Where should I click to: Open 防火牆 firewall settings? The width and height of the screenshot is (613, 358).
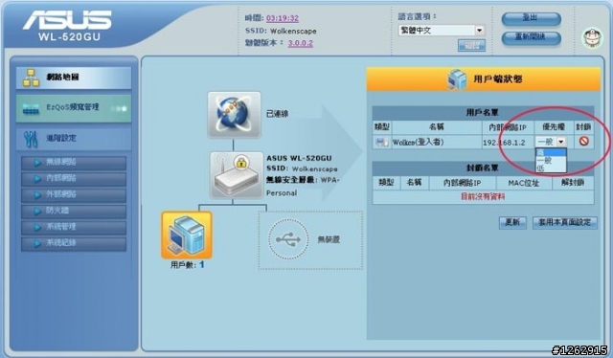pos(74,211)
